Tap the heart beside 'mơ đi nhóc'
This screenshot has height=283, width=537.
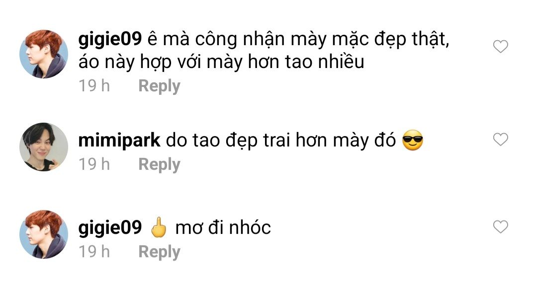coord(500,227)
